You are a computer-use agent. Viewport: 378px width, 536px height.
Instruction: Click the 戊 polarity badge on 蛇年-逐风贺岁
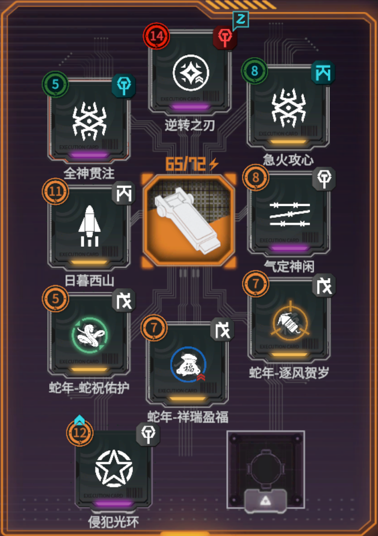coord(324,285)
